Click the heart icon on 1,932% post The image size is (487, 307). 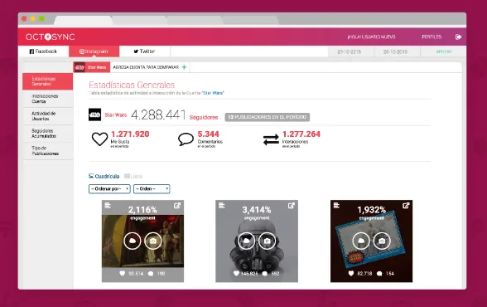pyautogui.click(x=351, y=274)
